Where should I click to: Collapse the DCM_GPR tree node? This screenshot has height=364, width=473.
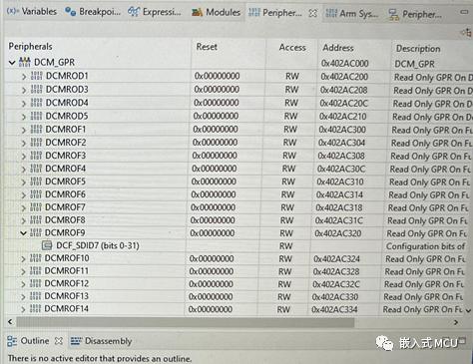coord(12,63)
